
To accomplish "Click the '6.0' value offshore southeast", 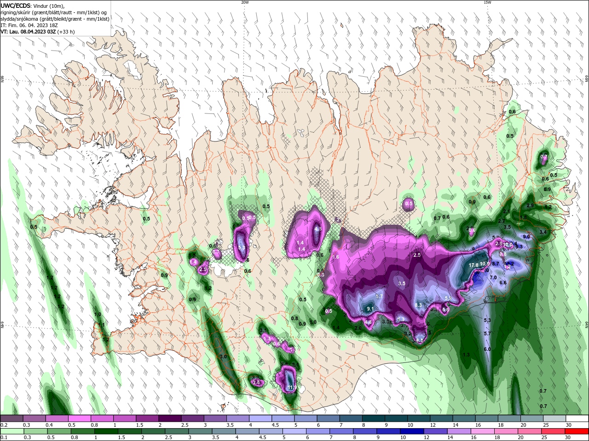I will click(x=487, y=349).
